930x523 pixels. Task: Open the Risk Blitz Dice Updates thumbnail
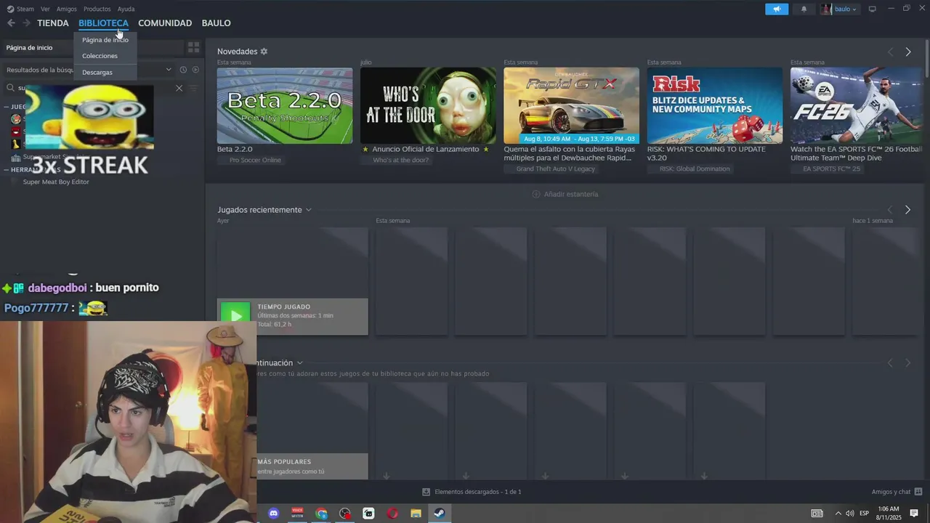(715, 105)
